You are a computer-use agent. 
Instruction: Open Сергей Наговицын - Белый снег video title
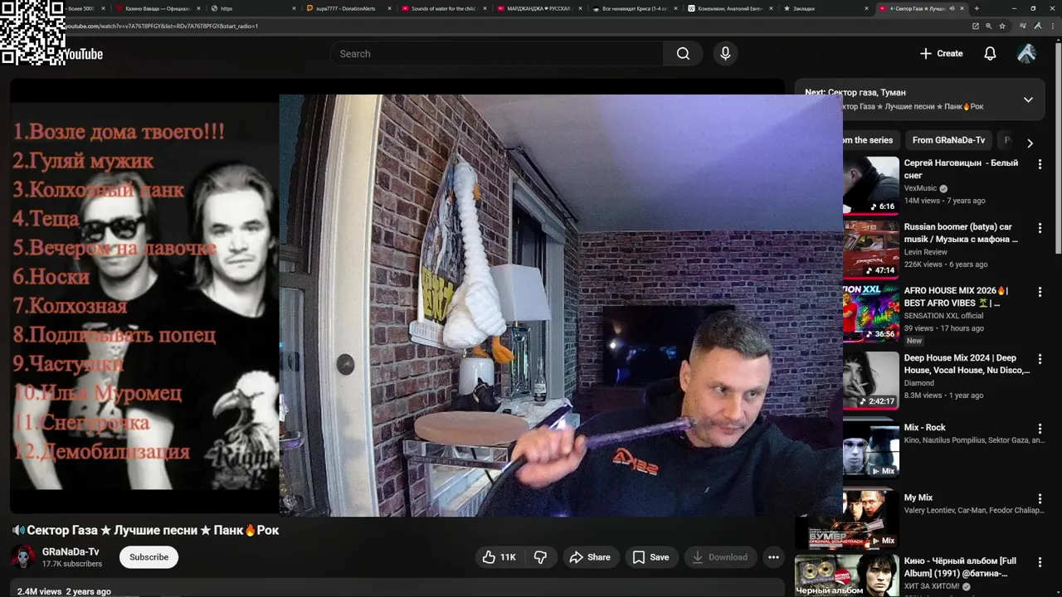click(961, 169)
